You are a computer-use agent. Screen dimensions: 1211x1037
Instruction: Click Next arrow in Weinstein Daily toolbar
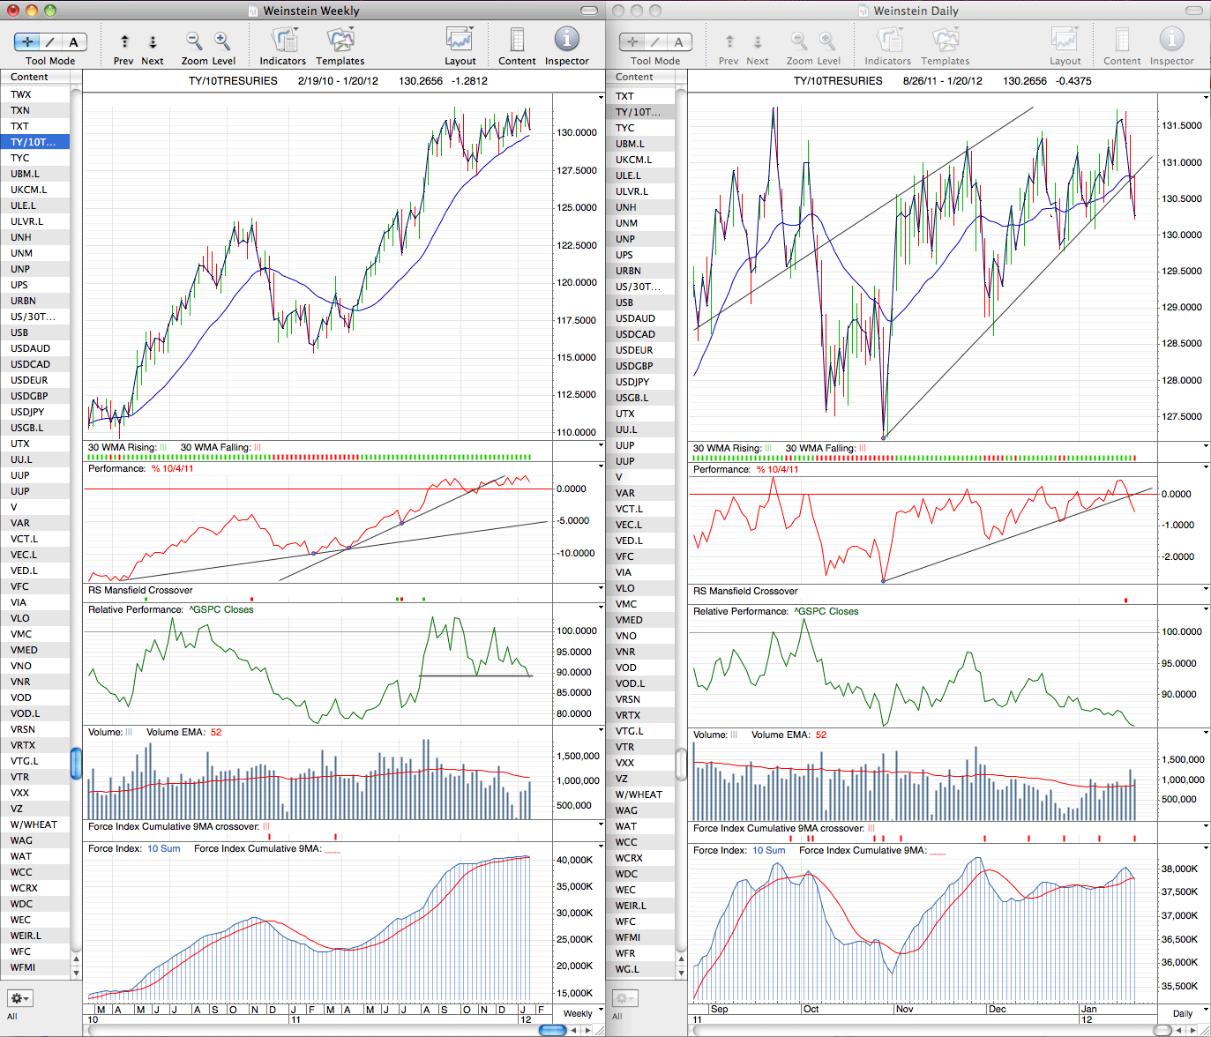coord(758,41)
